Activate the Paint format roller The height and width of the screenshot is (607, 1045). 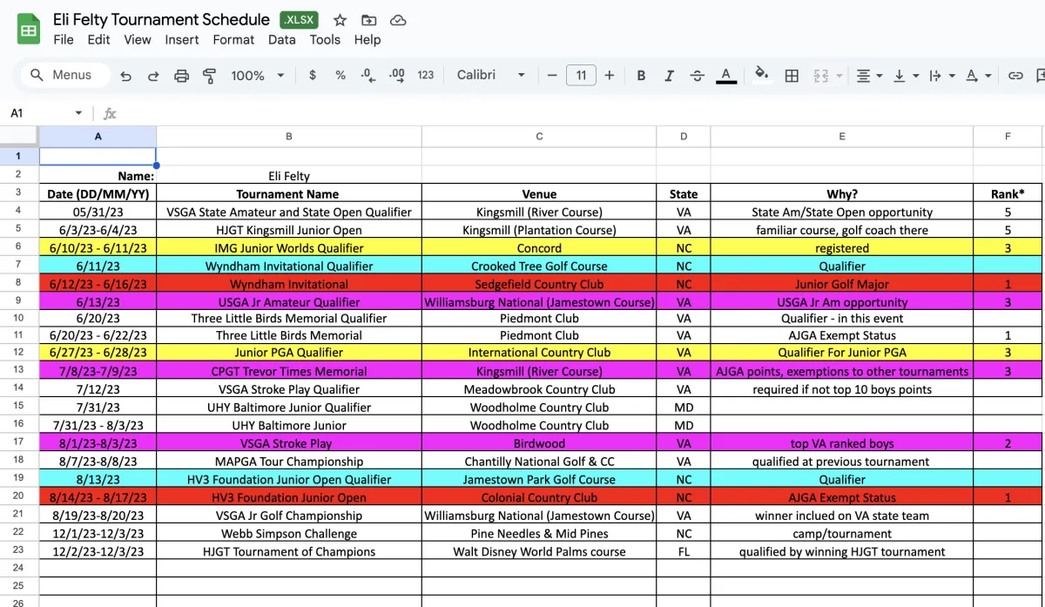pyautogui.click(x=209, y=76)
